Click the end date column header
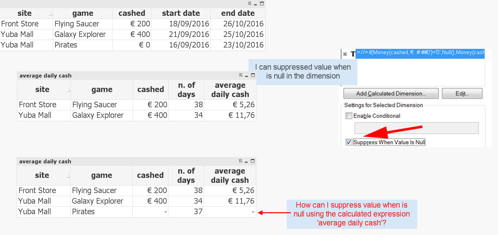This screenshot has height=235, width=498. coord(238,13)
